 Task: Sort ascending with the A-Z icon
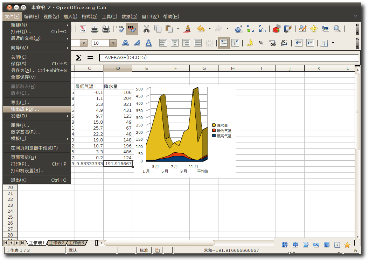[250, 29]
